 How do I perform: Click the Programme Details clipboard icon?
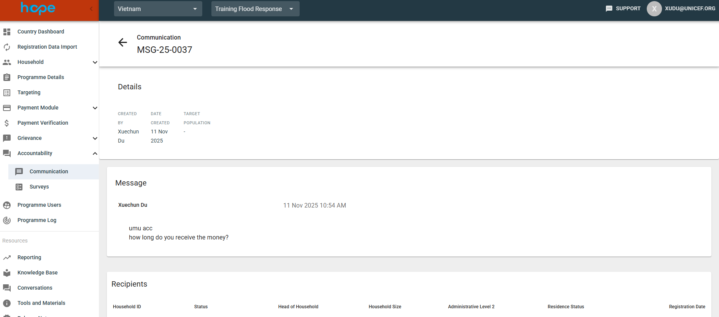pos(7,78)
